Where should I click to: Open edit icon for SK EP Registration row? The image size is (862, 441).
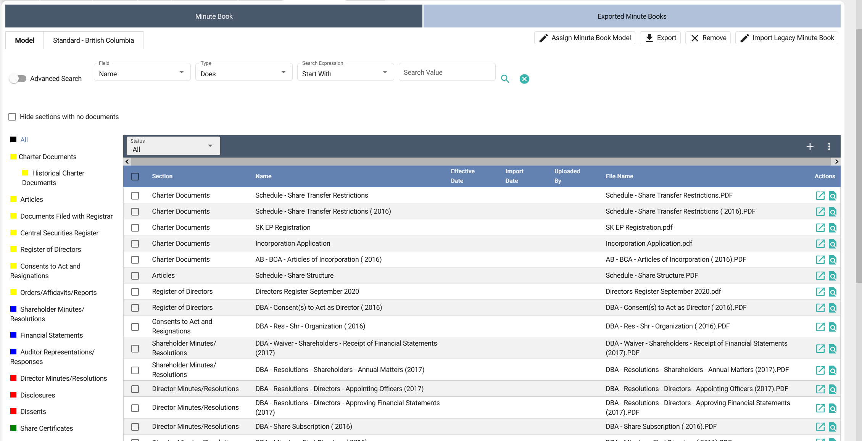click(x=820, y=228)
